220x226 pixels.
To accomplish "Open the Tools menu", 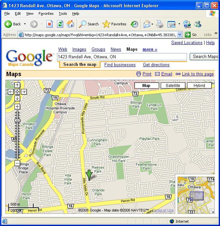I will point(63,14).
